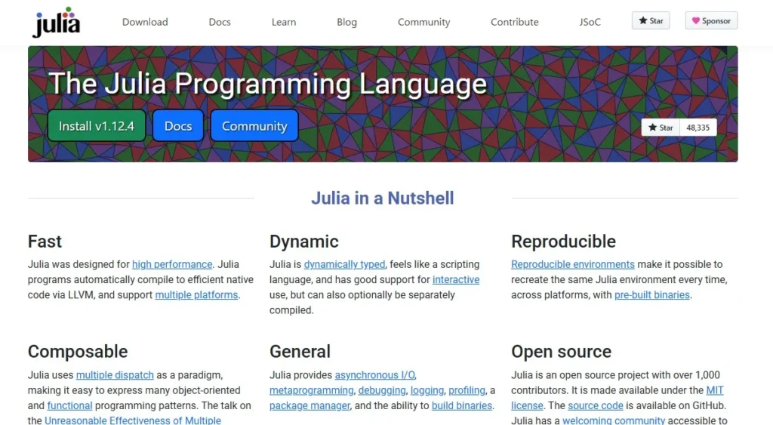Open the Docs navigation item
The height and width of the screenshot is (425, 773).
(220, 22)
